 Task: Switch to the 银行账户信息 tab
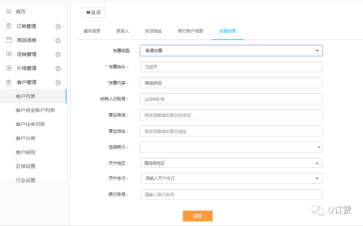[190, 31]
